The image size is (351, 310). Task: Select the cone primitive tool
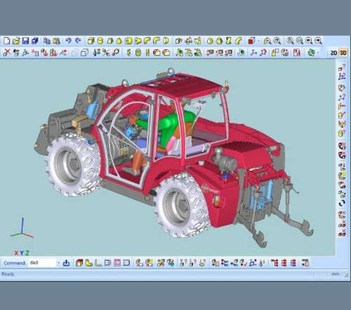[110, 41]
